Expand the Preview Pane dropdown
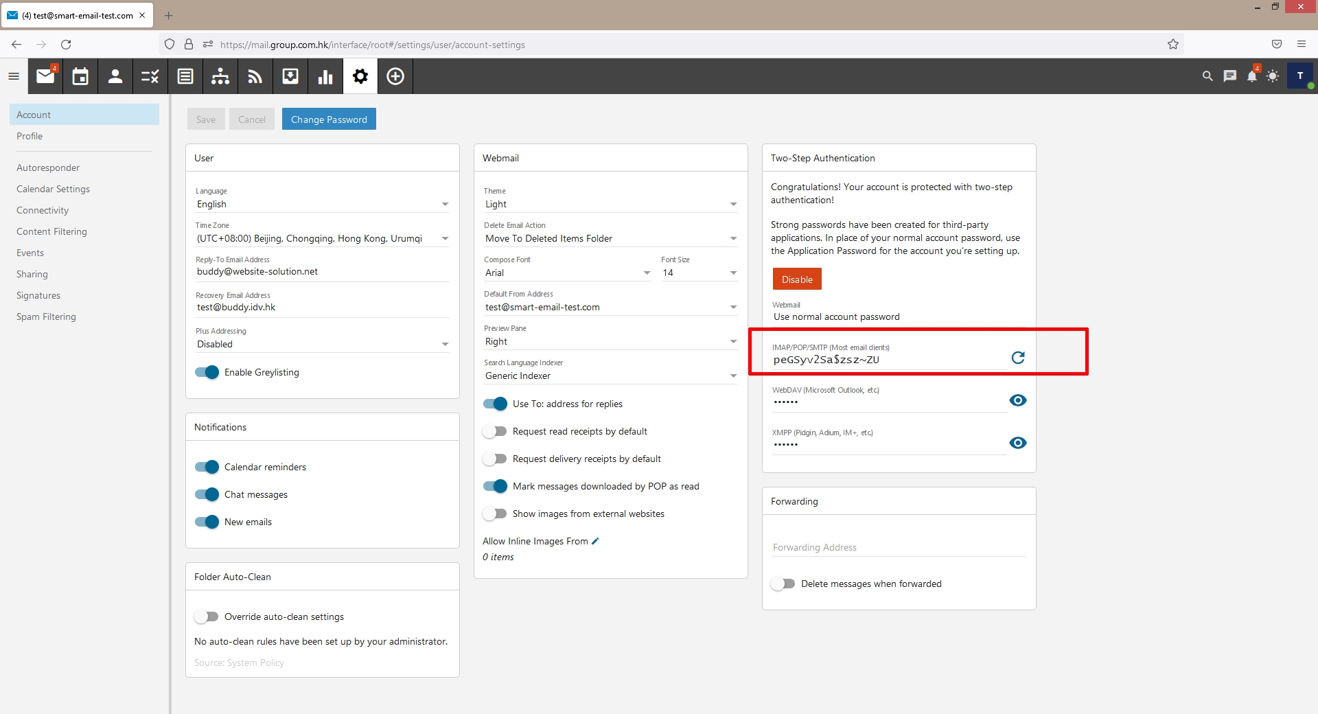1318x714 pixels. pyautogui.click(x=611, y=341)
